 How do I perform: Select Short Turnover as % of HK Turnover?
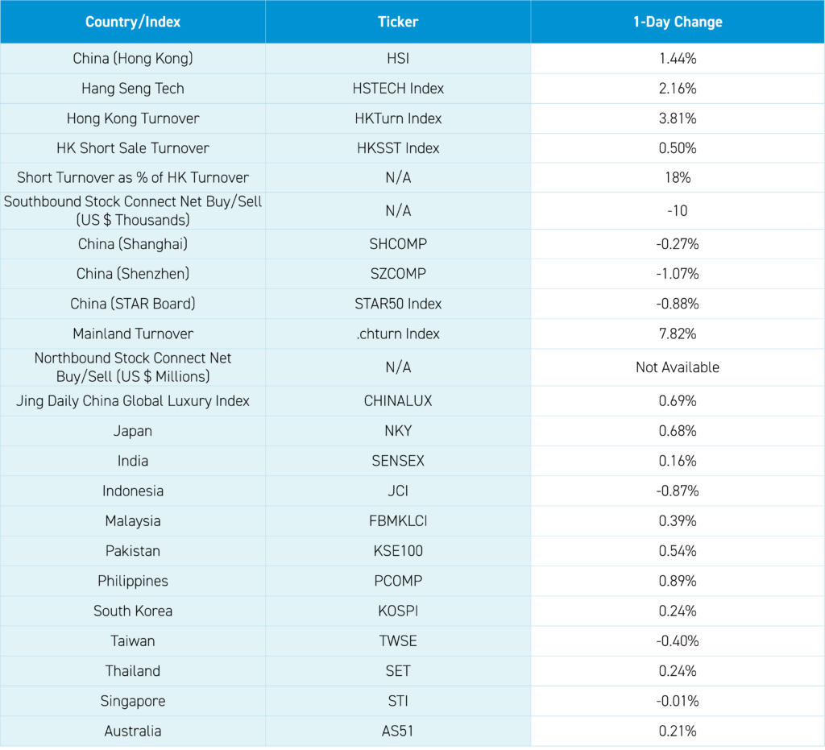point(133,178)
